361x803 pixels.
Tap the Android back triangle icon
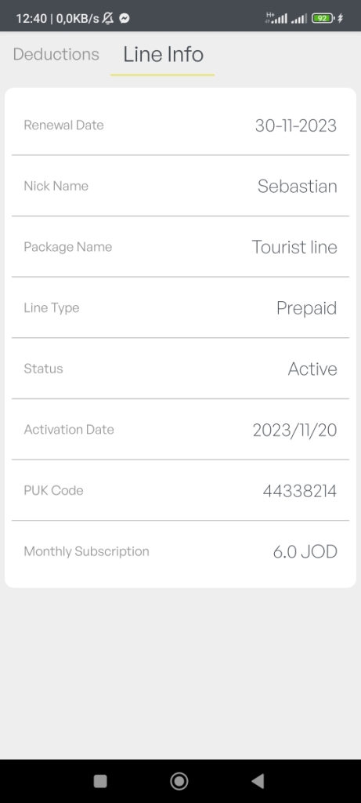pos(258,781)
